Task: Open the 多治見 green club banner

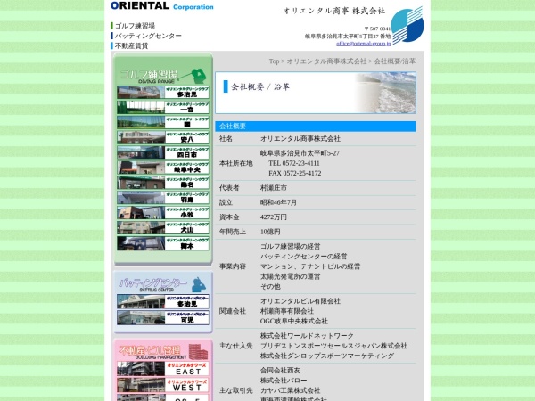Action: coord(163,93)
